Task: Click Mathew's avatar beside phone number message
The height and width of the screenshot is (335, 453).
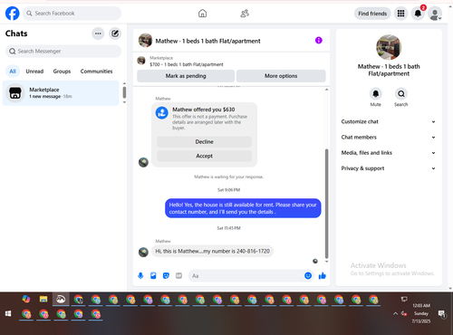Action: click(x=143, y=252)
